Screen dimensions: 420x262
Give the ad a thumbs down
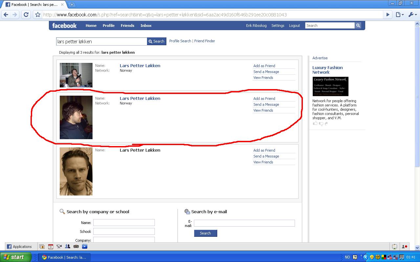tap(321, 123)
